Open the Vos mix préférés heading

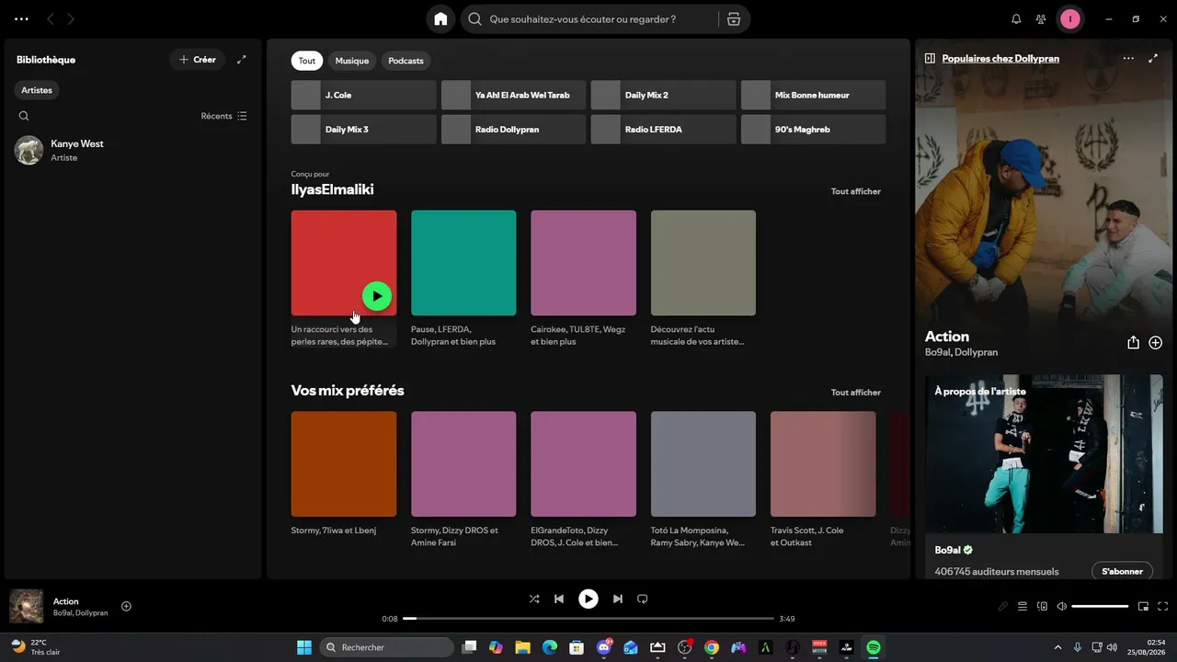click(x=348, y=391)
